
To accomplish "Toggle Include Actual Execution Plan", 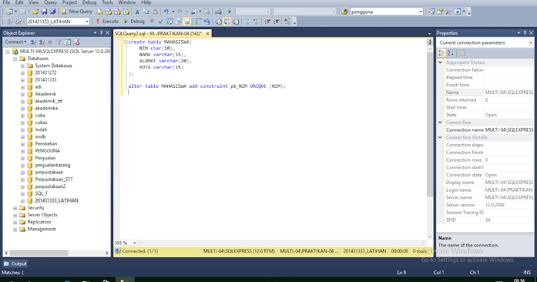I will (197, 21).
